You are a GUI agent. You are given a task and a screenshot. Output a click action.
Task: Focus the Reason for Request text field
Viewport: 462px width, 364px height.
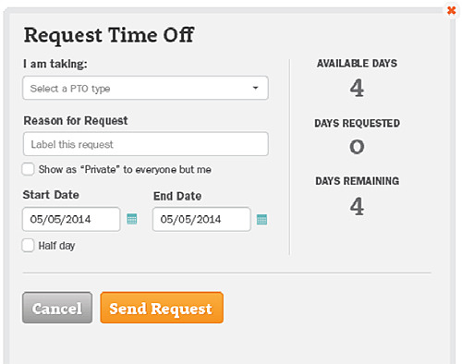coord(146,144)
